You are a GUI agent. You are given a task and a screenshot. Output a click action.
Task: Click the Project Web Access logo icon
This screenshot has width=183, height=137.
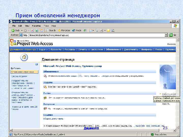tap(13, 42)
